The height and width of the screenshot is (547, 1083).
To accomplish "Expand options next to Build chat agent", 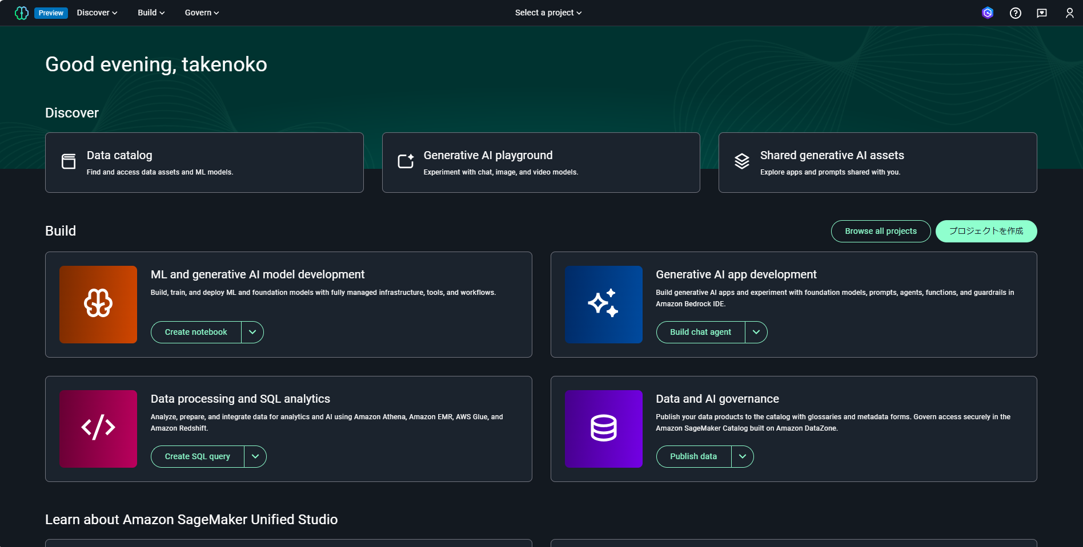I will (756, 332).
